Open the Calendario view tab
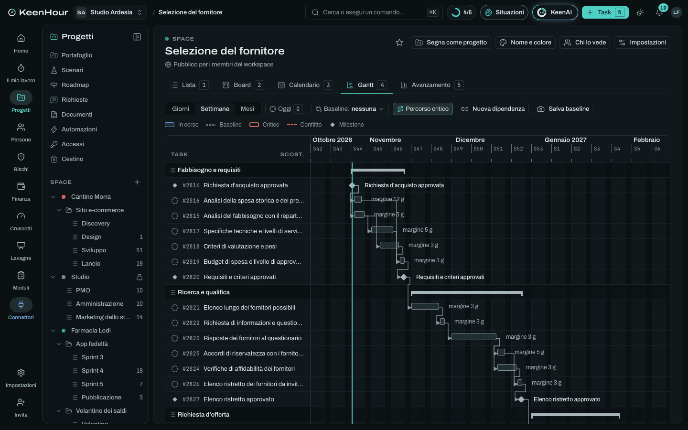The width and height of the screenshot is (688, 430). [x=305, y=85]
